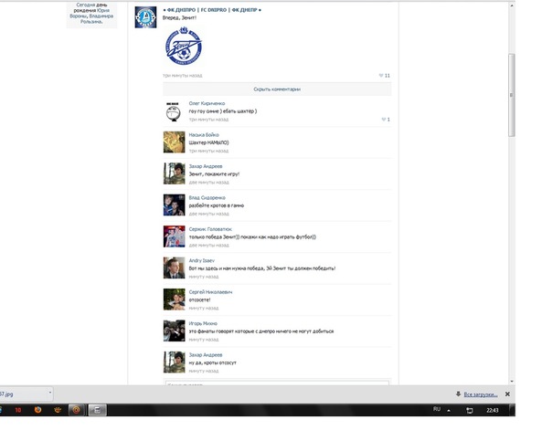
Task: Click Олег Кириченко's profile avatar
Action: [175, 111]
